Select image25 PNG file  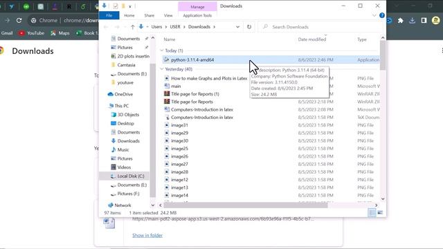point(179,149)
